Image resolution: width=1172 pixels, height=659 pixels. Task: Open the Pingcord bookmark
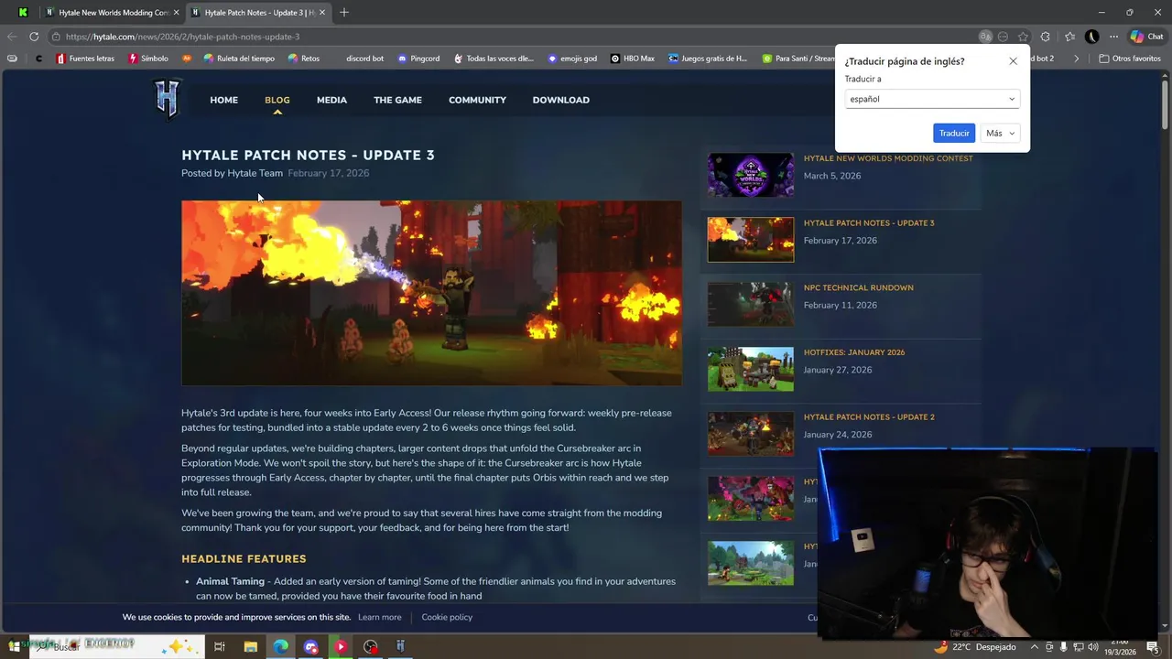pyautogui.click(x=418, y=59)
